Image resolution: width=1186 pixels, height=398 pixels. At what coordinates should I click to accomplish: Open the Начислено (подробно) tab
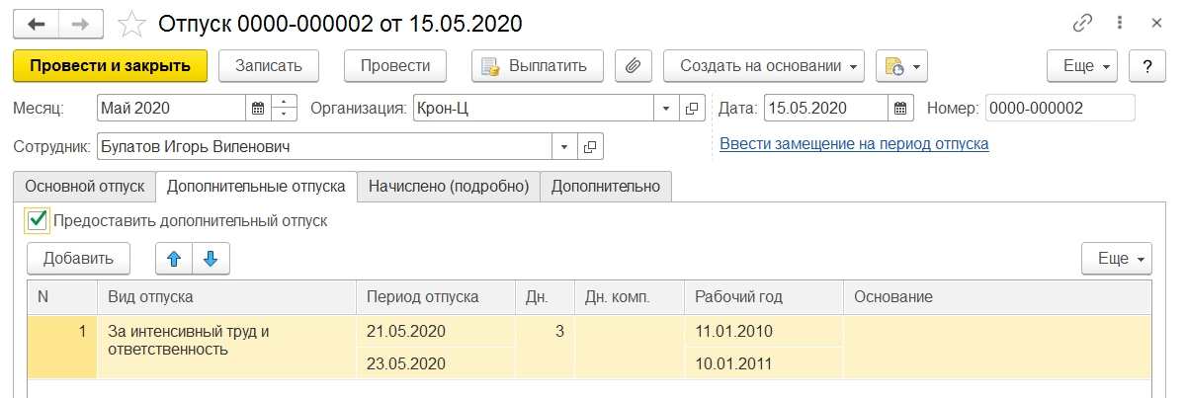pyautogui.click(x=449, y=186)
